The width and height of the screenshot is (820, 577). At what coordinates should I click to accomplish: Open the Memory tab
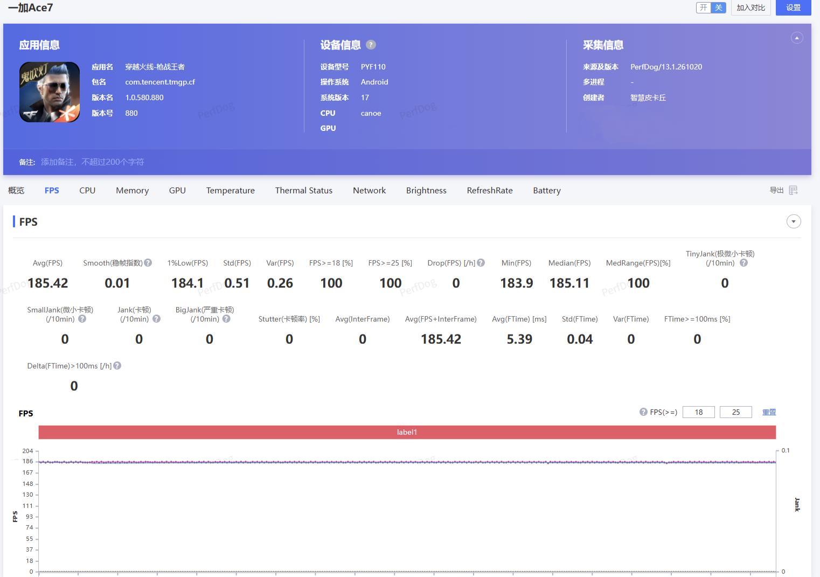(x=132, y=190)
